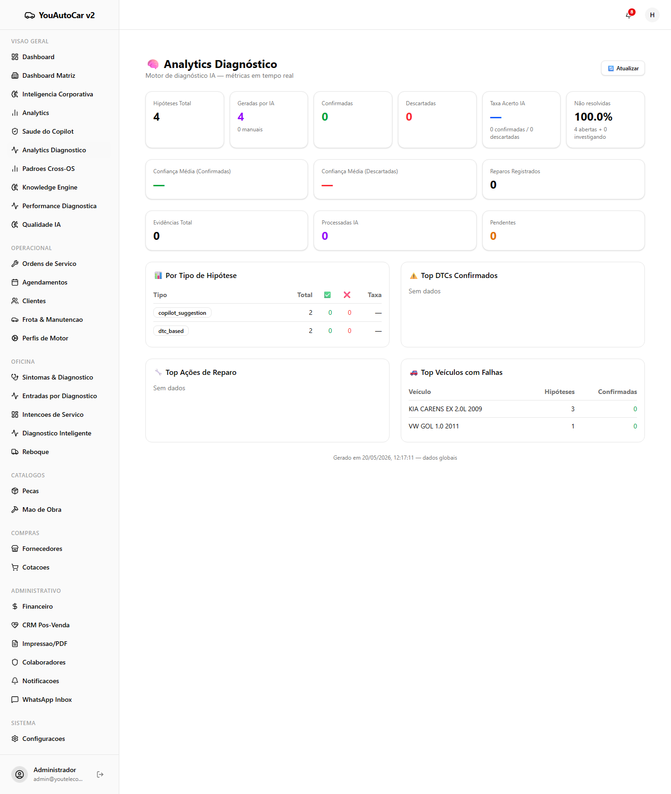Click the Confirmadas count card

[x=353, y=120]
